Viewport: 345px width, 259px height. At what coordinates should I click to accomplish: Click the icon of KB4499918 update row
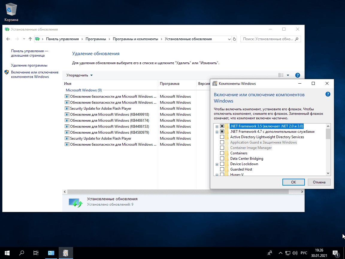[67, 114]
